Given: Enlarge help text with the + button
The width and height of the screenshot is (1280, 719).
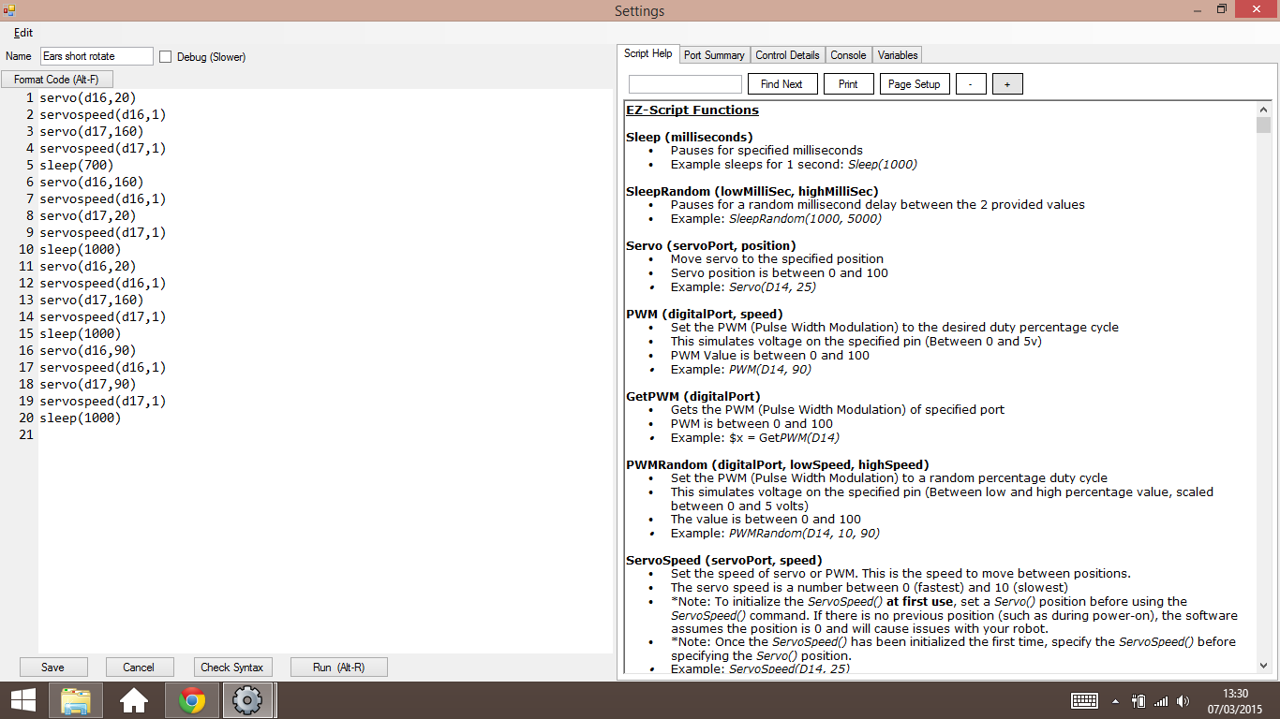Looking at the screenshot, I should tap(1007, 83).
